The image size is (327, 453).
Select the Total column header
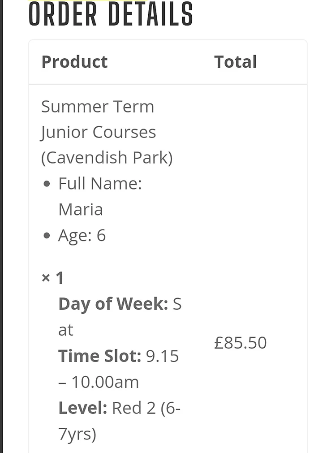[x=235, y=62]
